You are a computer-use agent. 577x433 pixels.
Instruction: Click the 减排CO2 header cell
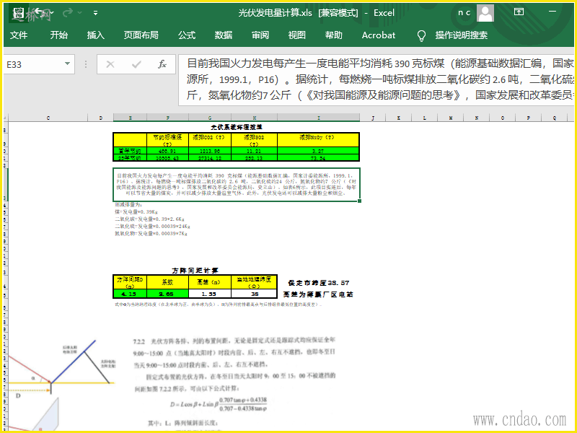pyautogui.click(x=210, y=140)
